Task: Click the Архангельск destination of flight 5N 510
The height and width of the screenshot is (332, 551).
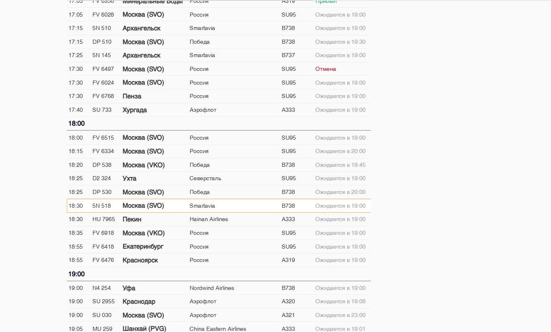Action: pos(141,28)
